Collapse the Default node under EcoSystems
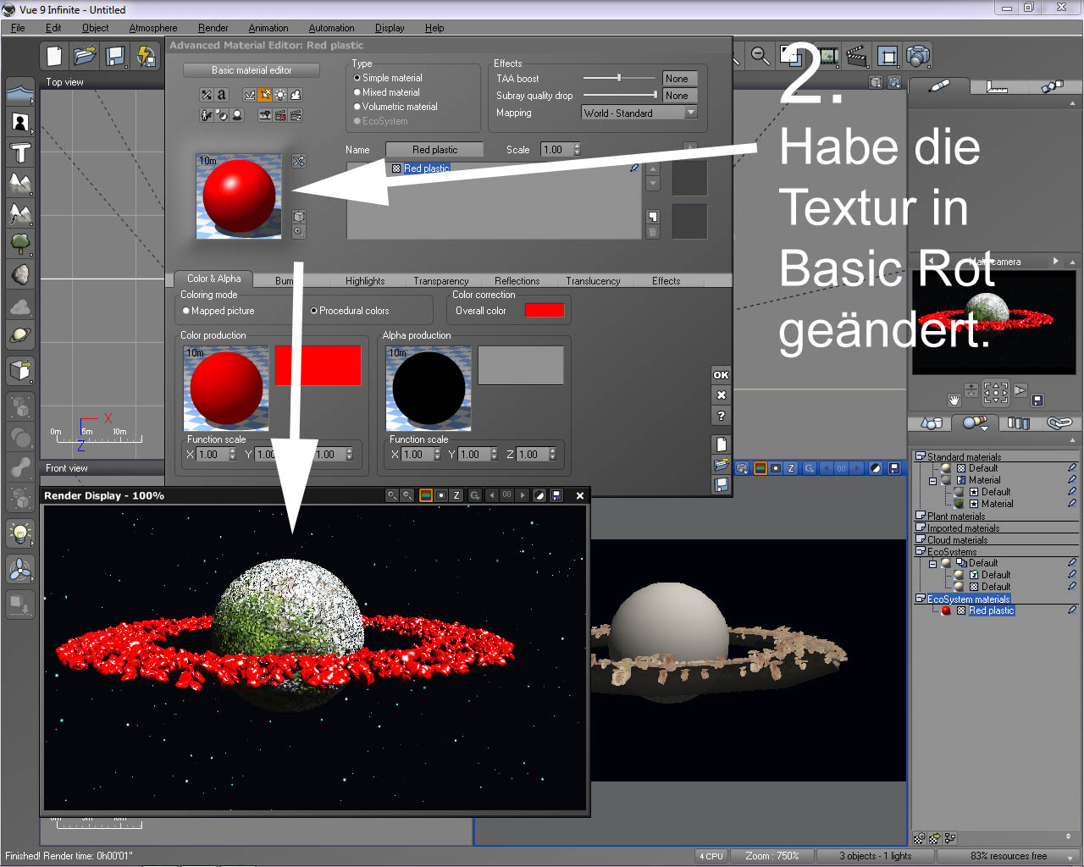 pyautogui.click(x=933, y=563)
